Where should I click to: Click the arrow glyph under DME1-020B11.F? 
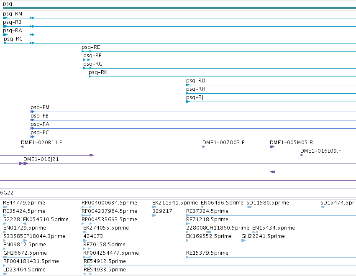(x=22, y=147)
